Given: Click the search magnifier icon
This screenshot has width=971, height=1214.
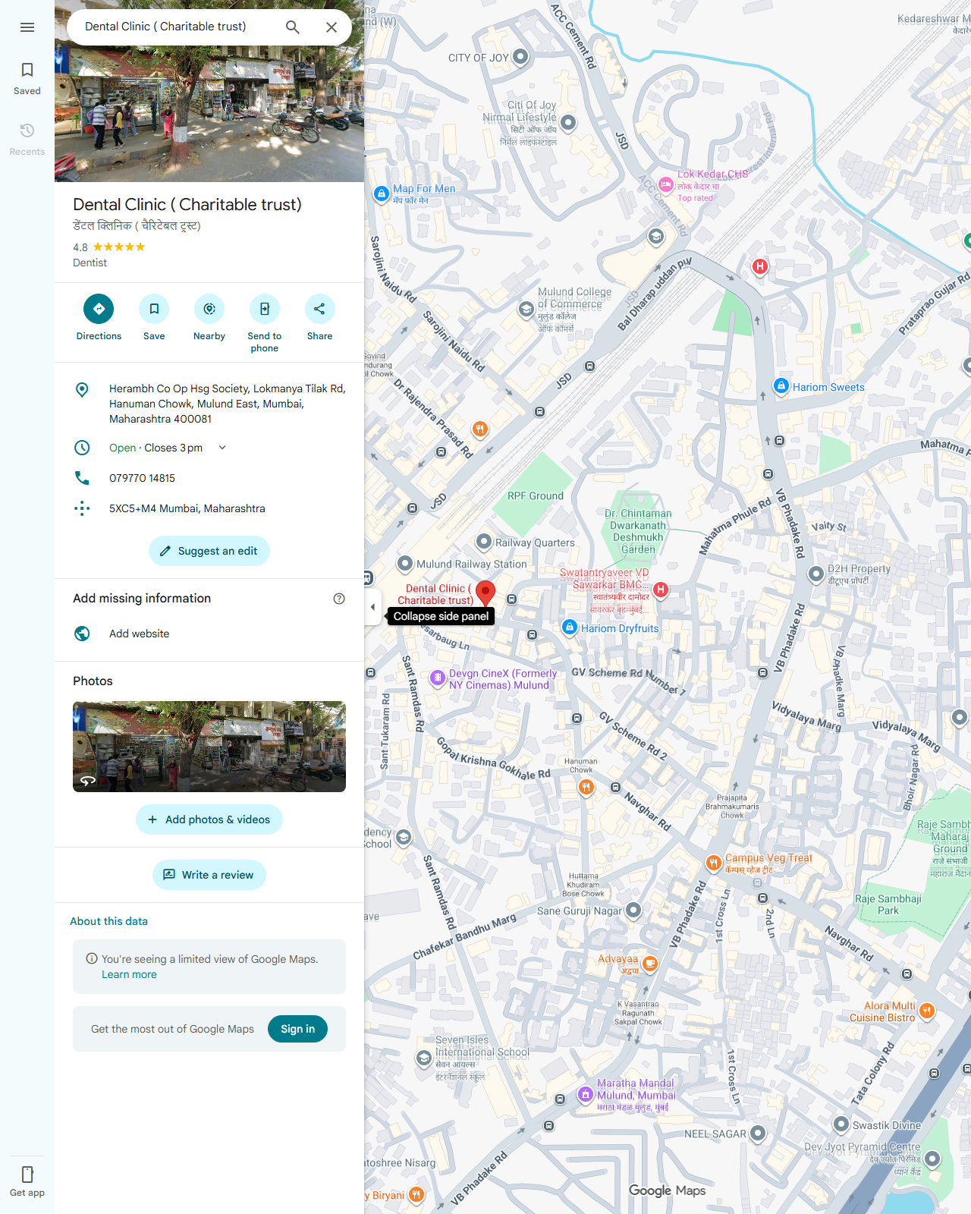Looking at the screenshot, I should (293, 27).
